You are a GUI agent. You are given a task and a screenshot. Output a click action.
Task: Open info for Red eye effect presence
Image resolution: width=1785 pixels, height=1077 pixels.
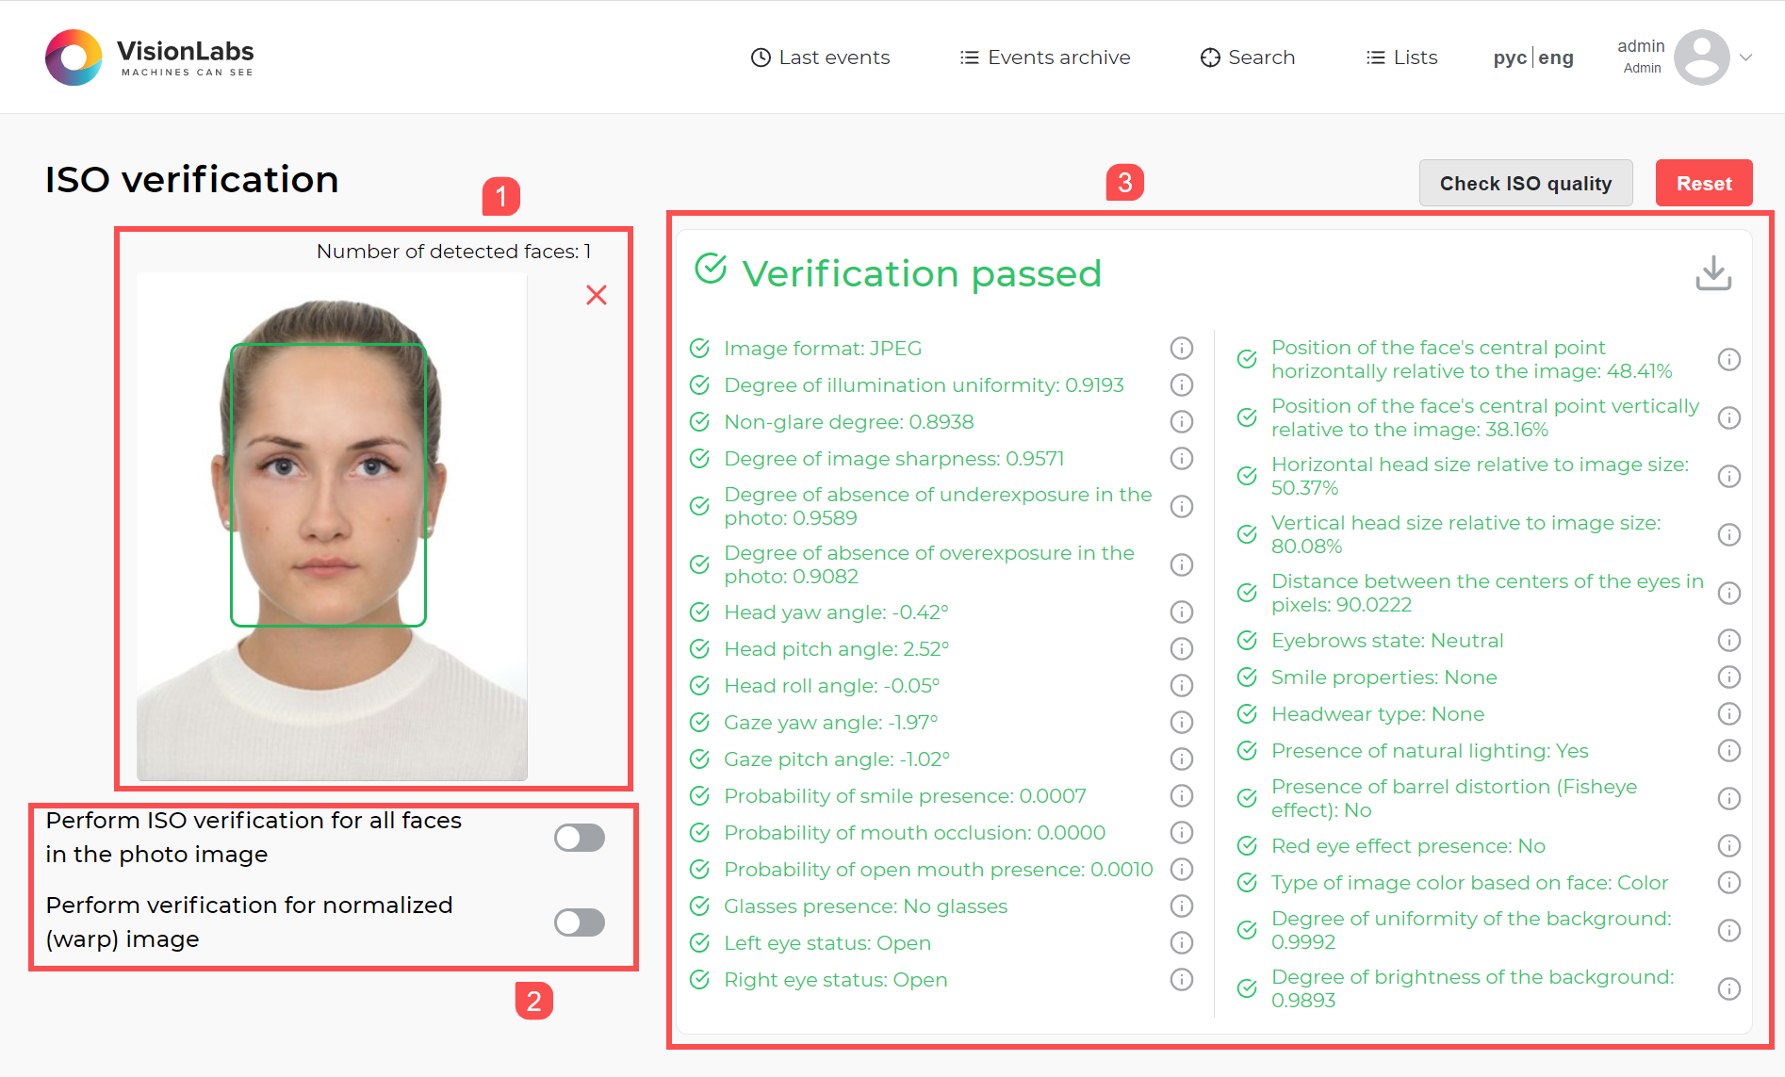tap(1729, 845)
